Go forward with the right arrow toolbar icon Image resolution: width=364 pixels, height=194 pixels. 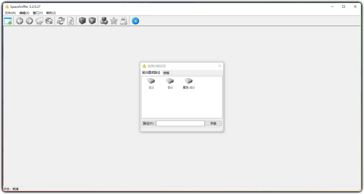29,21
